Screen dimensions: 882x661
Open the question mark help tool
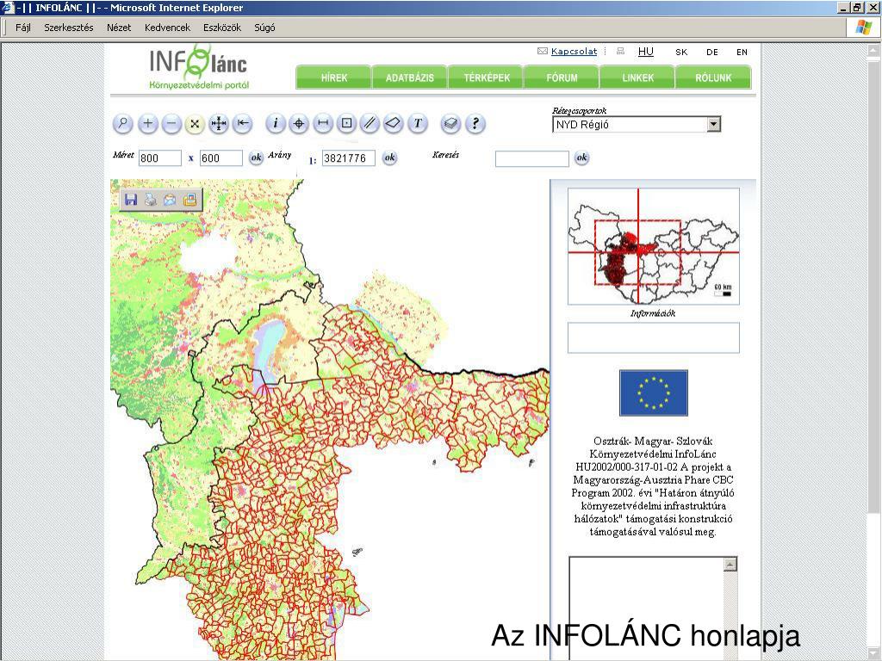pos(475,124)
